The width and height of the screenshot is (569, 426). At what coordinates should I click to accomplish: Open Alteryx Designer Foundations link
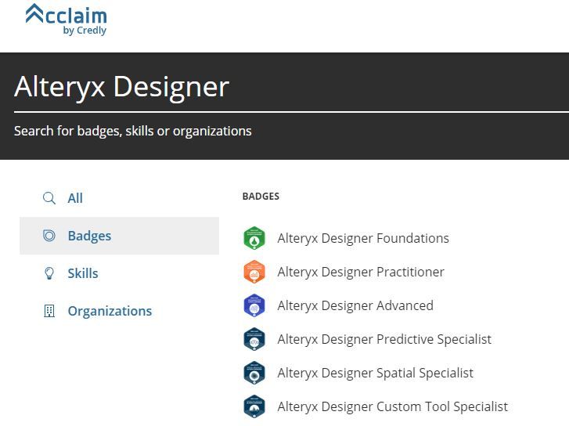(x=363, y=238)
